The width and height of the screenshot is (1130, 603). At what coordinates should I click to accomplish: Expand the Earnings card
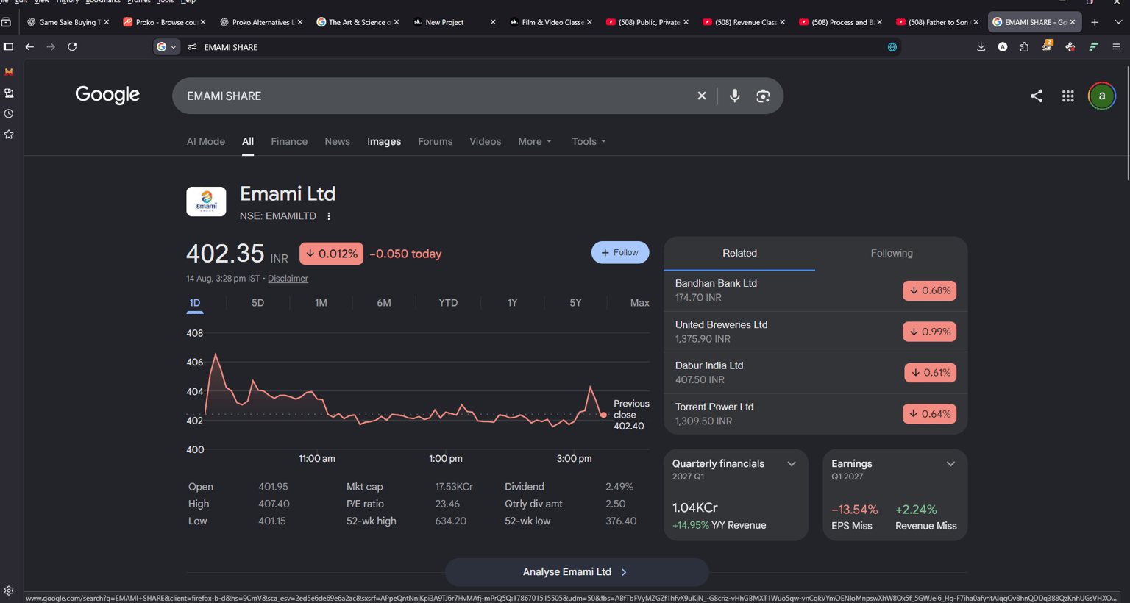950,464
